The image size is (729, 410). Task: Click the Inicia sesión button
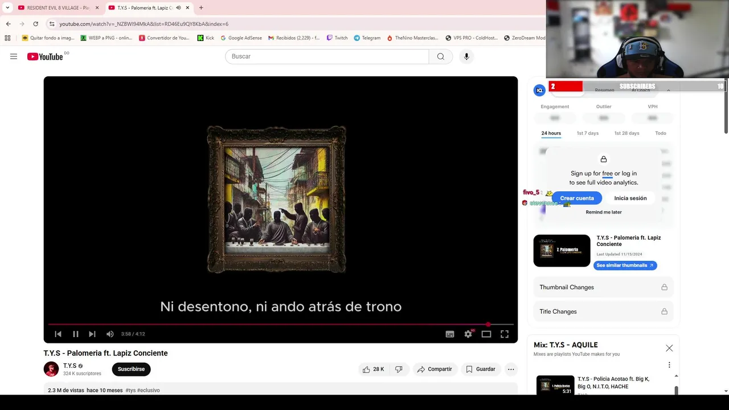[x=630, y=198]
